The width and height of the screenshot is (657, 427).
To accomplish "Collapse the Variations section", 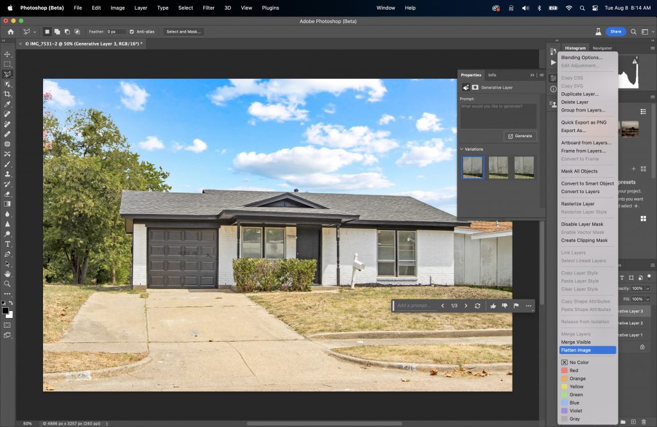I will [461, 149].
